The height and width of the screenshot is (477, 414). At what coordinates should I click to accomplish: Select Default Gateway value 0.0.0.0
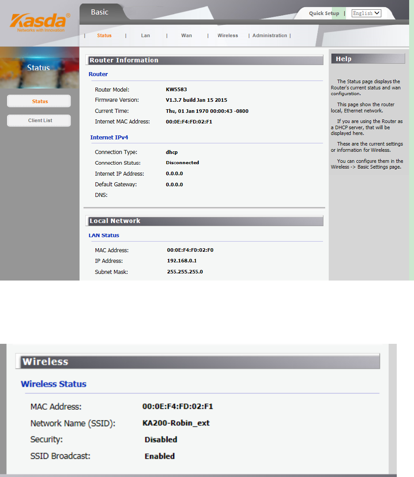175,185
